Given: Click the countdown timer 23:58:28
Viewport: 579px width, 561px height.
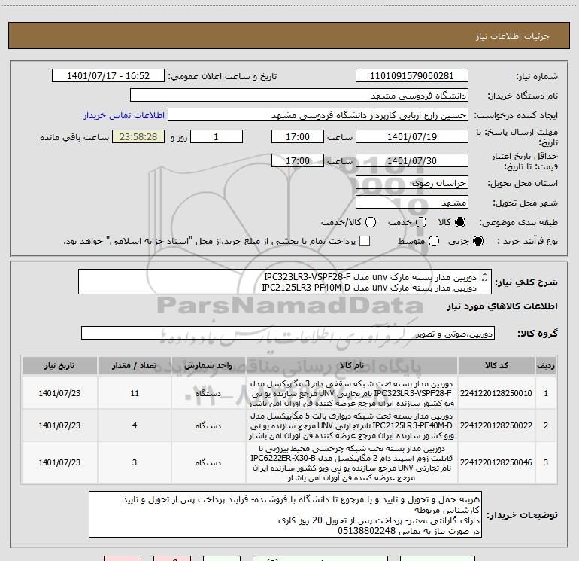Looking at the screenshot, I should 138,136.
